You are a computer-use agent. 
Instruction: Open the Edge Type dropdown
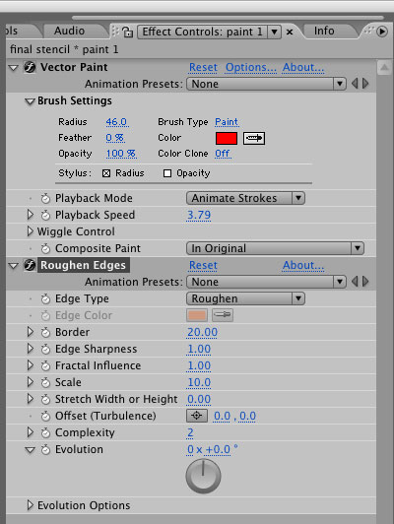245,298
